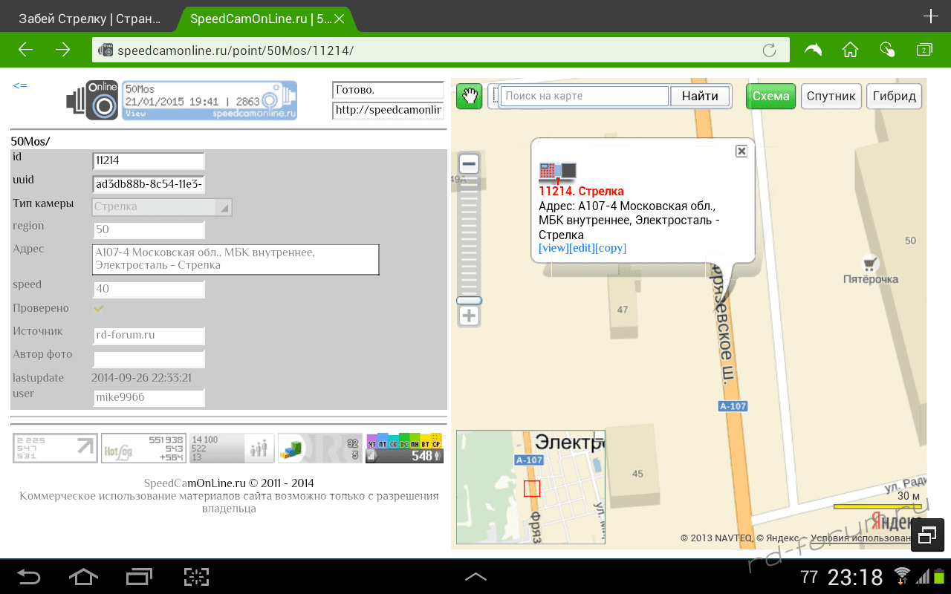
Task: Switch the map to Гибрид view
Action: click(895, 97)
